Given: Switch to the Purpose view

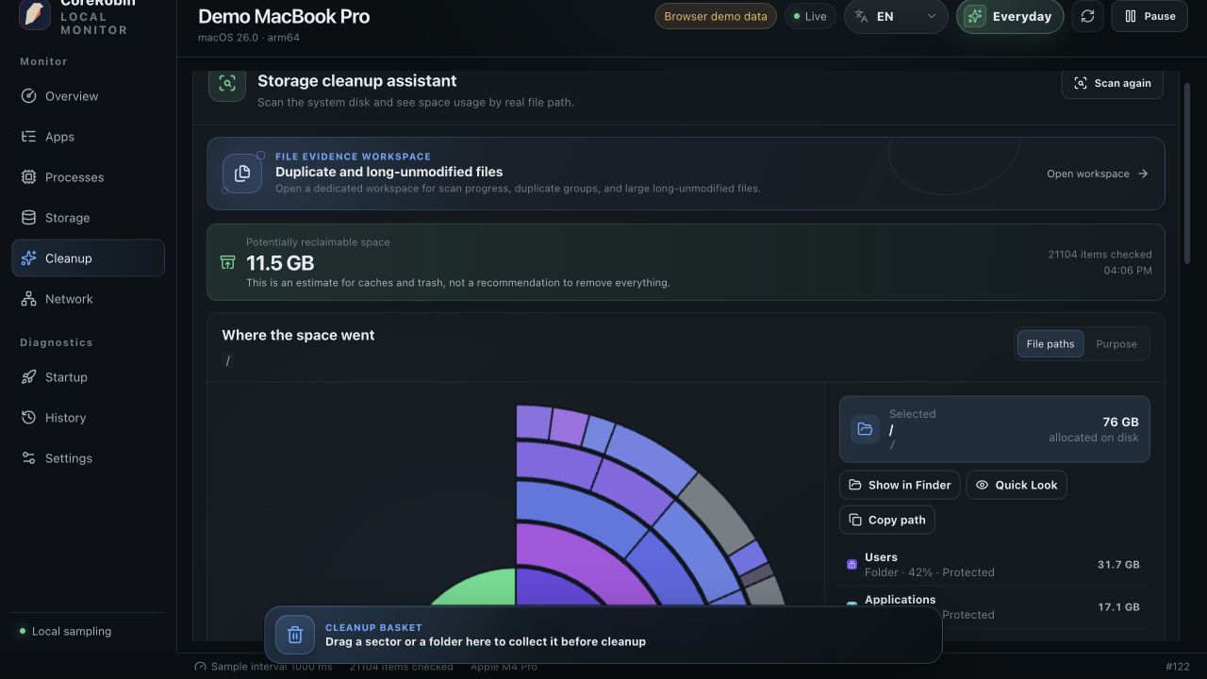Looking at the screenshot, I should pyautogui.click(x=1116, y=344).
